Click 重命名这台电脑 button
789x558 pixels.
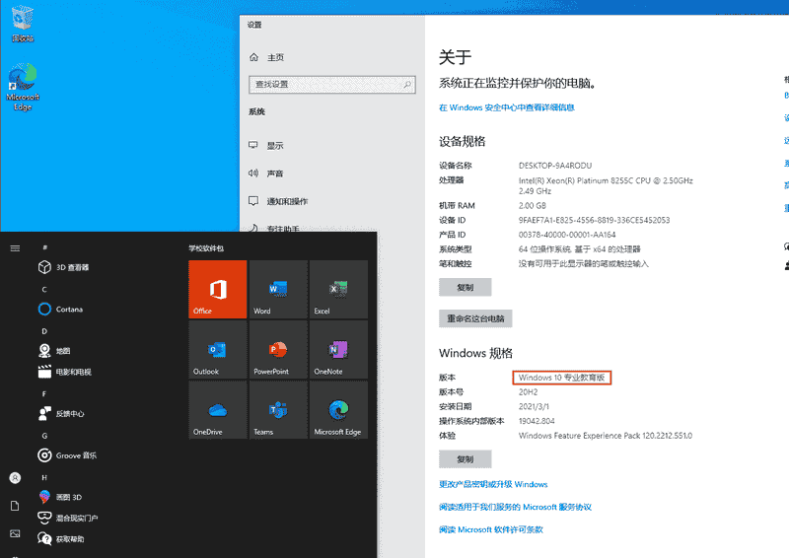click(475, 318)
